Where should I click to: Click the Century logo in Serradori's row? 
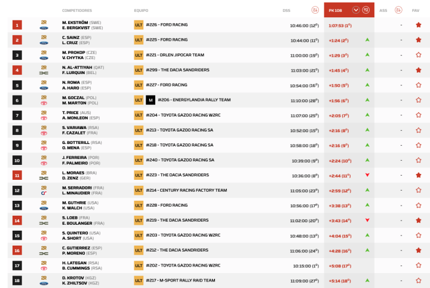tap(44, 192)
